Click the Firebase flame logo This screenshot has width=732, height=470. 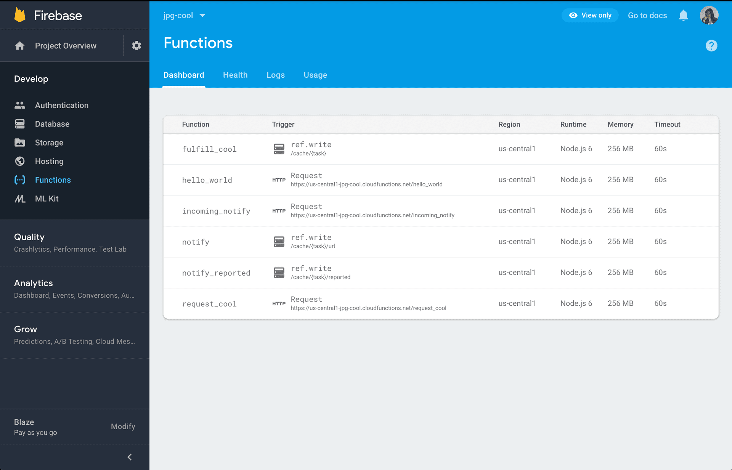[x=20, y=15]
